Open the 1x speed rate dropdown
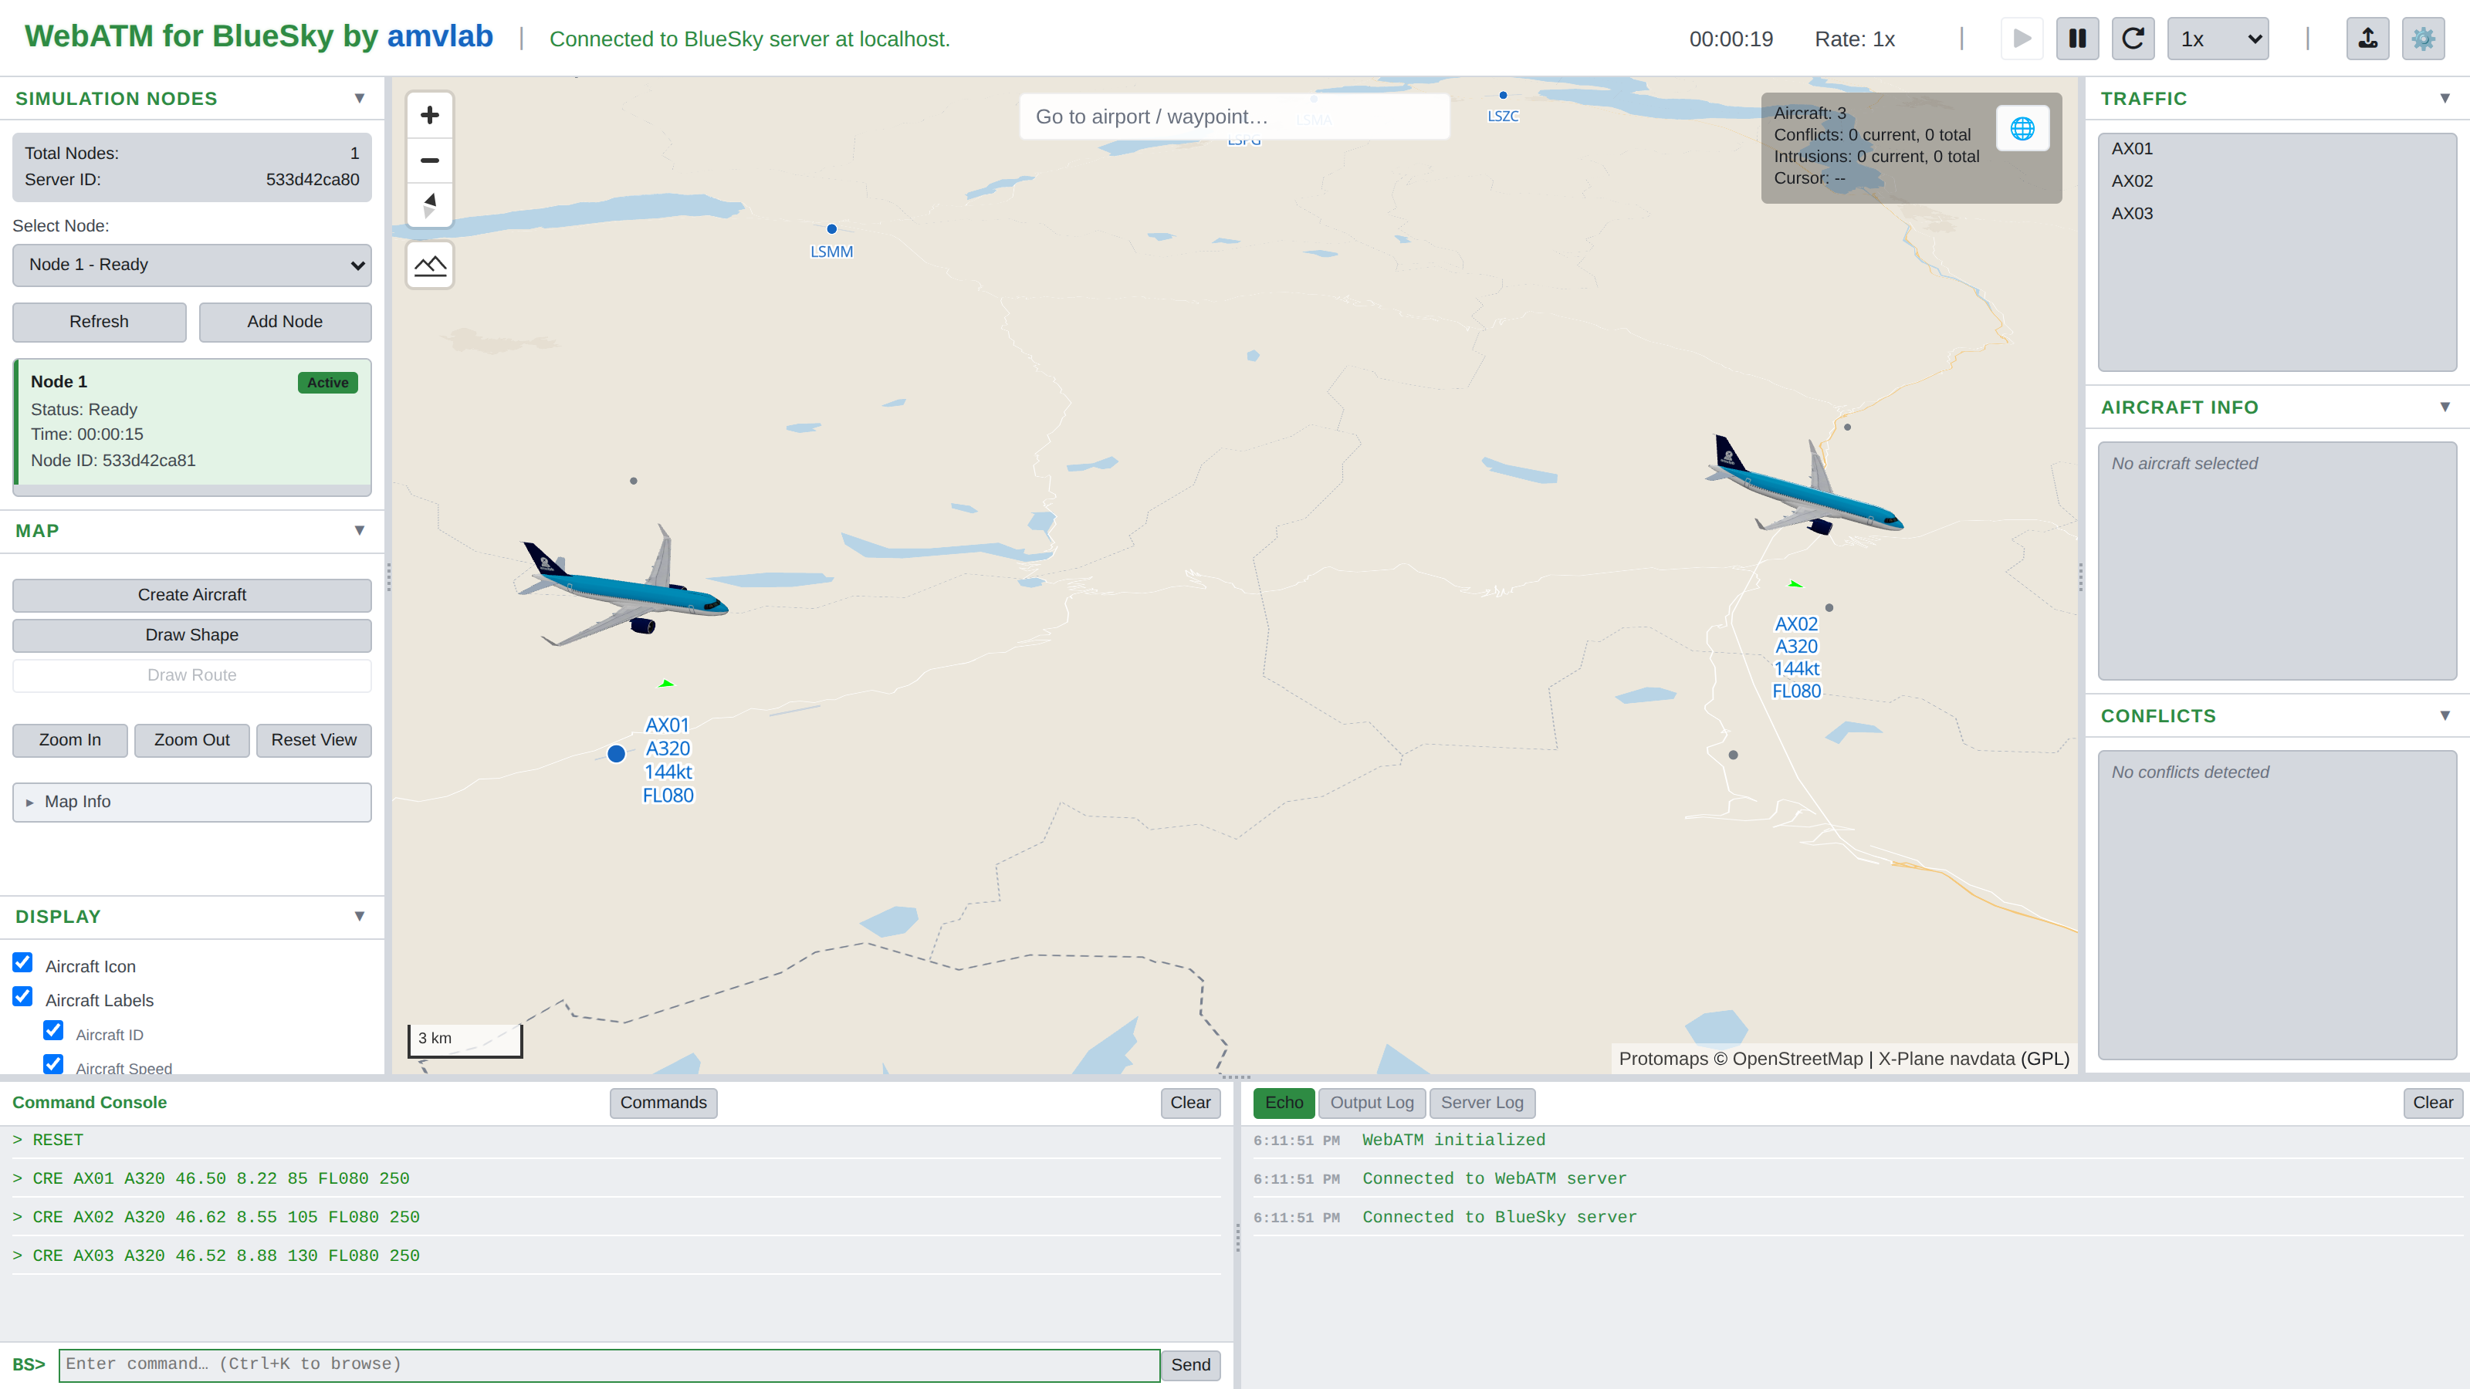The image size is (2470, 1389). click(x=2217, y=39)
